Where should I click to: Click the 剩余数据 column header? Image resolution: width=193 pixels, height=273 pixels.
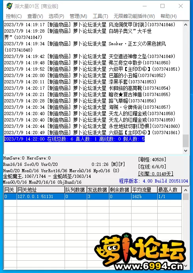120,190
